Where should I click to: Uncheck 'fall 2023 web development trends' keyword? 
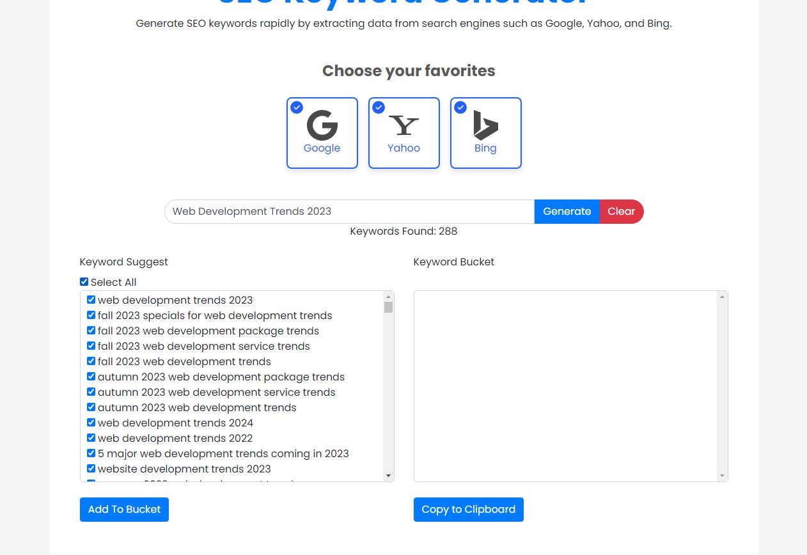[91, 361]
